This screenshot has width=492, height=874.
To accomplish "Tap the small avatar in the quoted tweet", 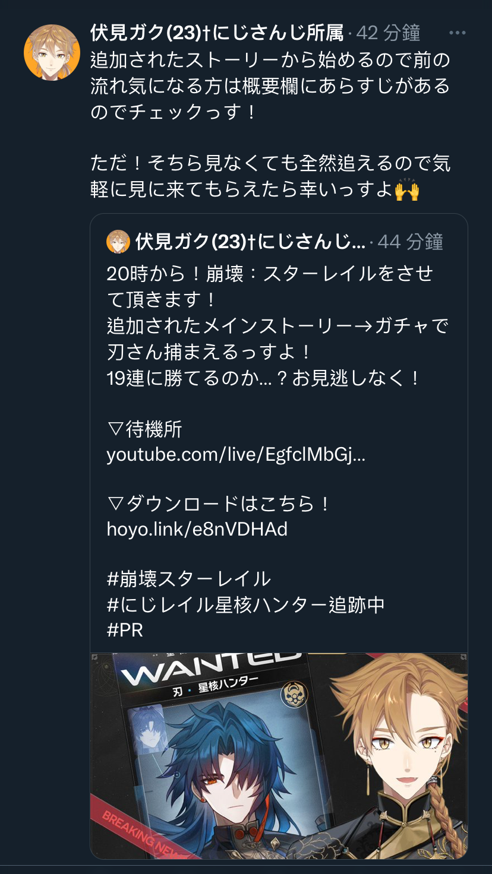I will (118, 242).
